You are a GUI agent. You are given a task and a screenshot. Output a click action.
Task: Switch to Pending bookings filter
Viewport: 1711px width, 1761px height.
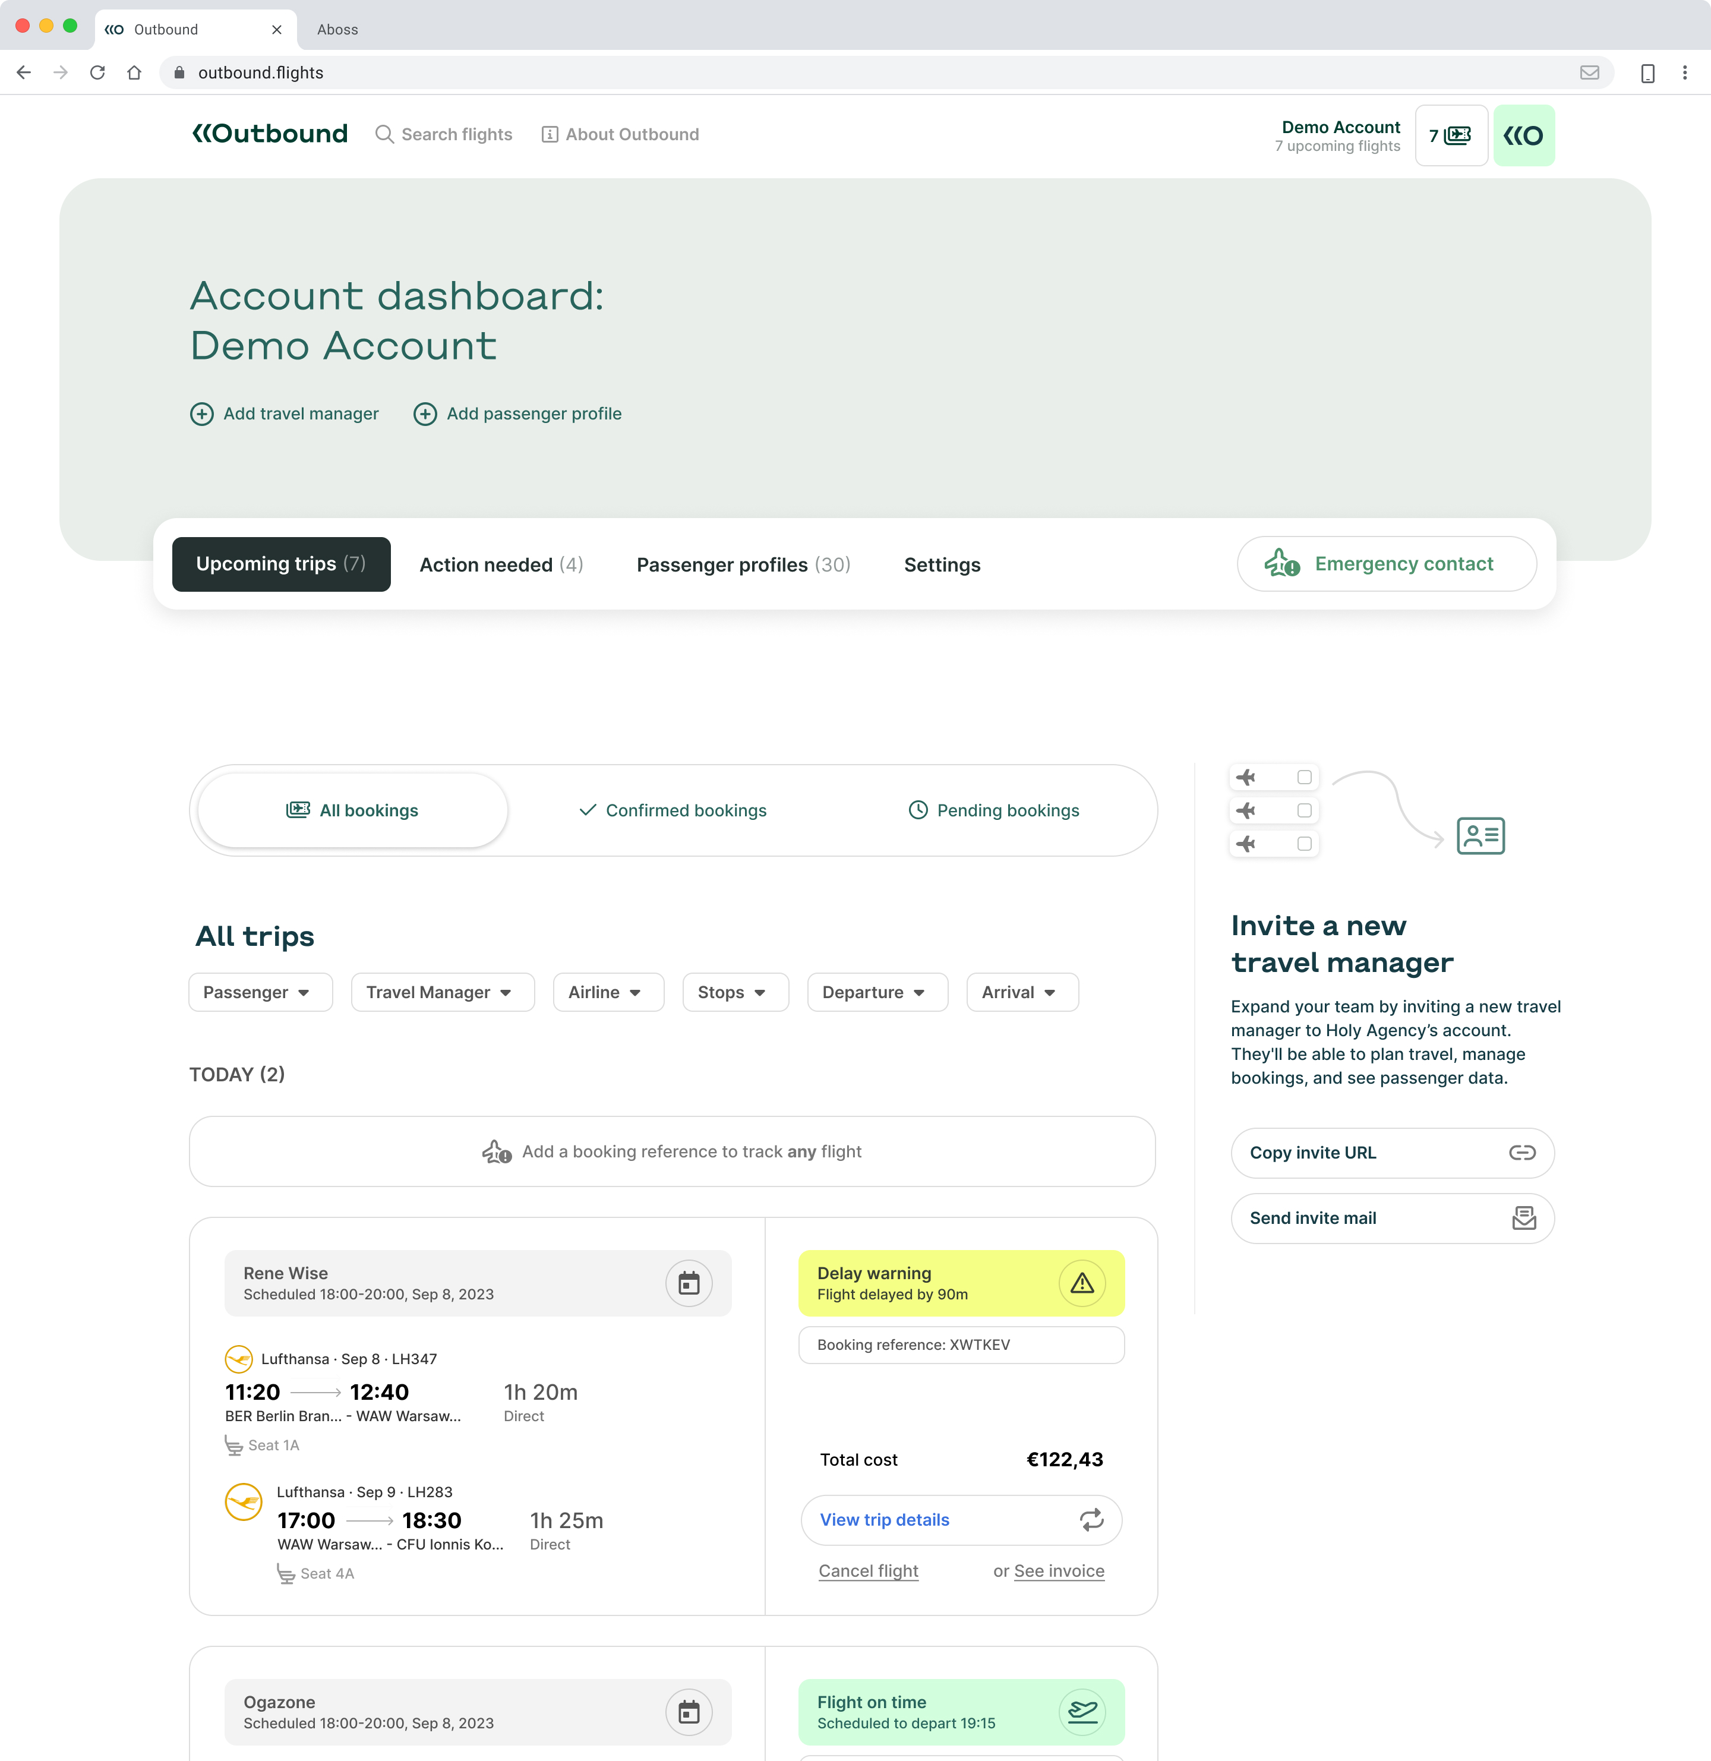click(994, 810)
